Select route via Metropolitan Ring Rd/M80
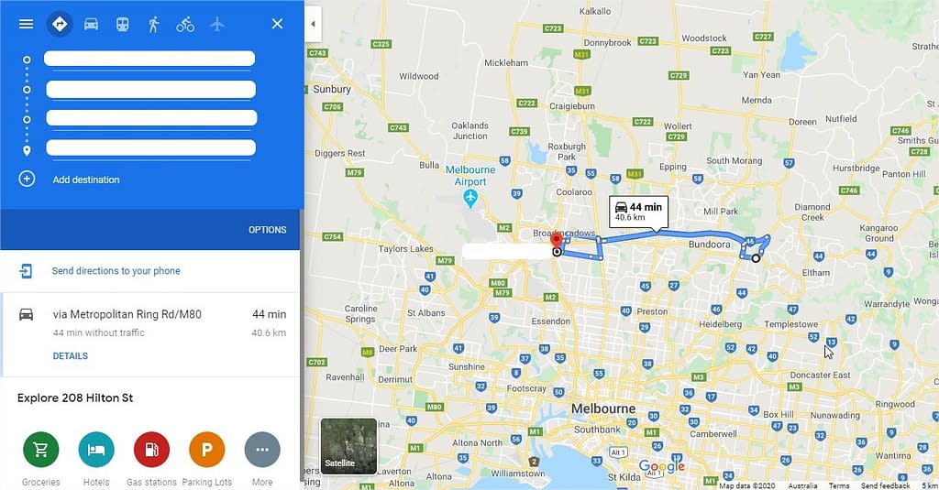 [150, 334]
